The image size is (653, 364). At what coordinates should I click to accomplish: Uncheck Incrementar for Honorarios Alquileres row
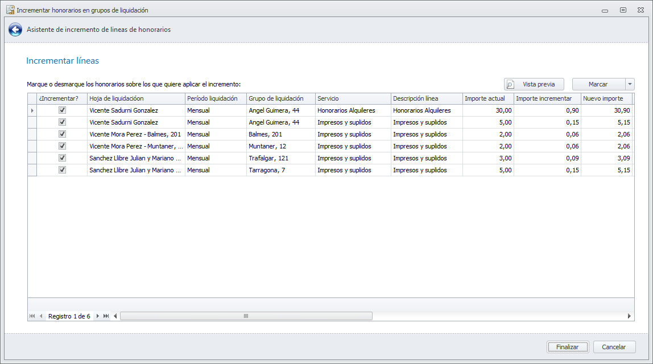pos(62,110)
